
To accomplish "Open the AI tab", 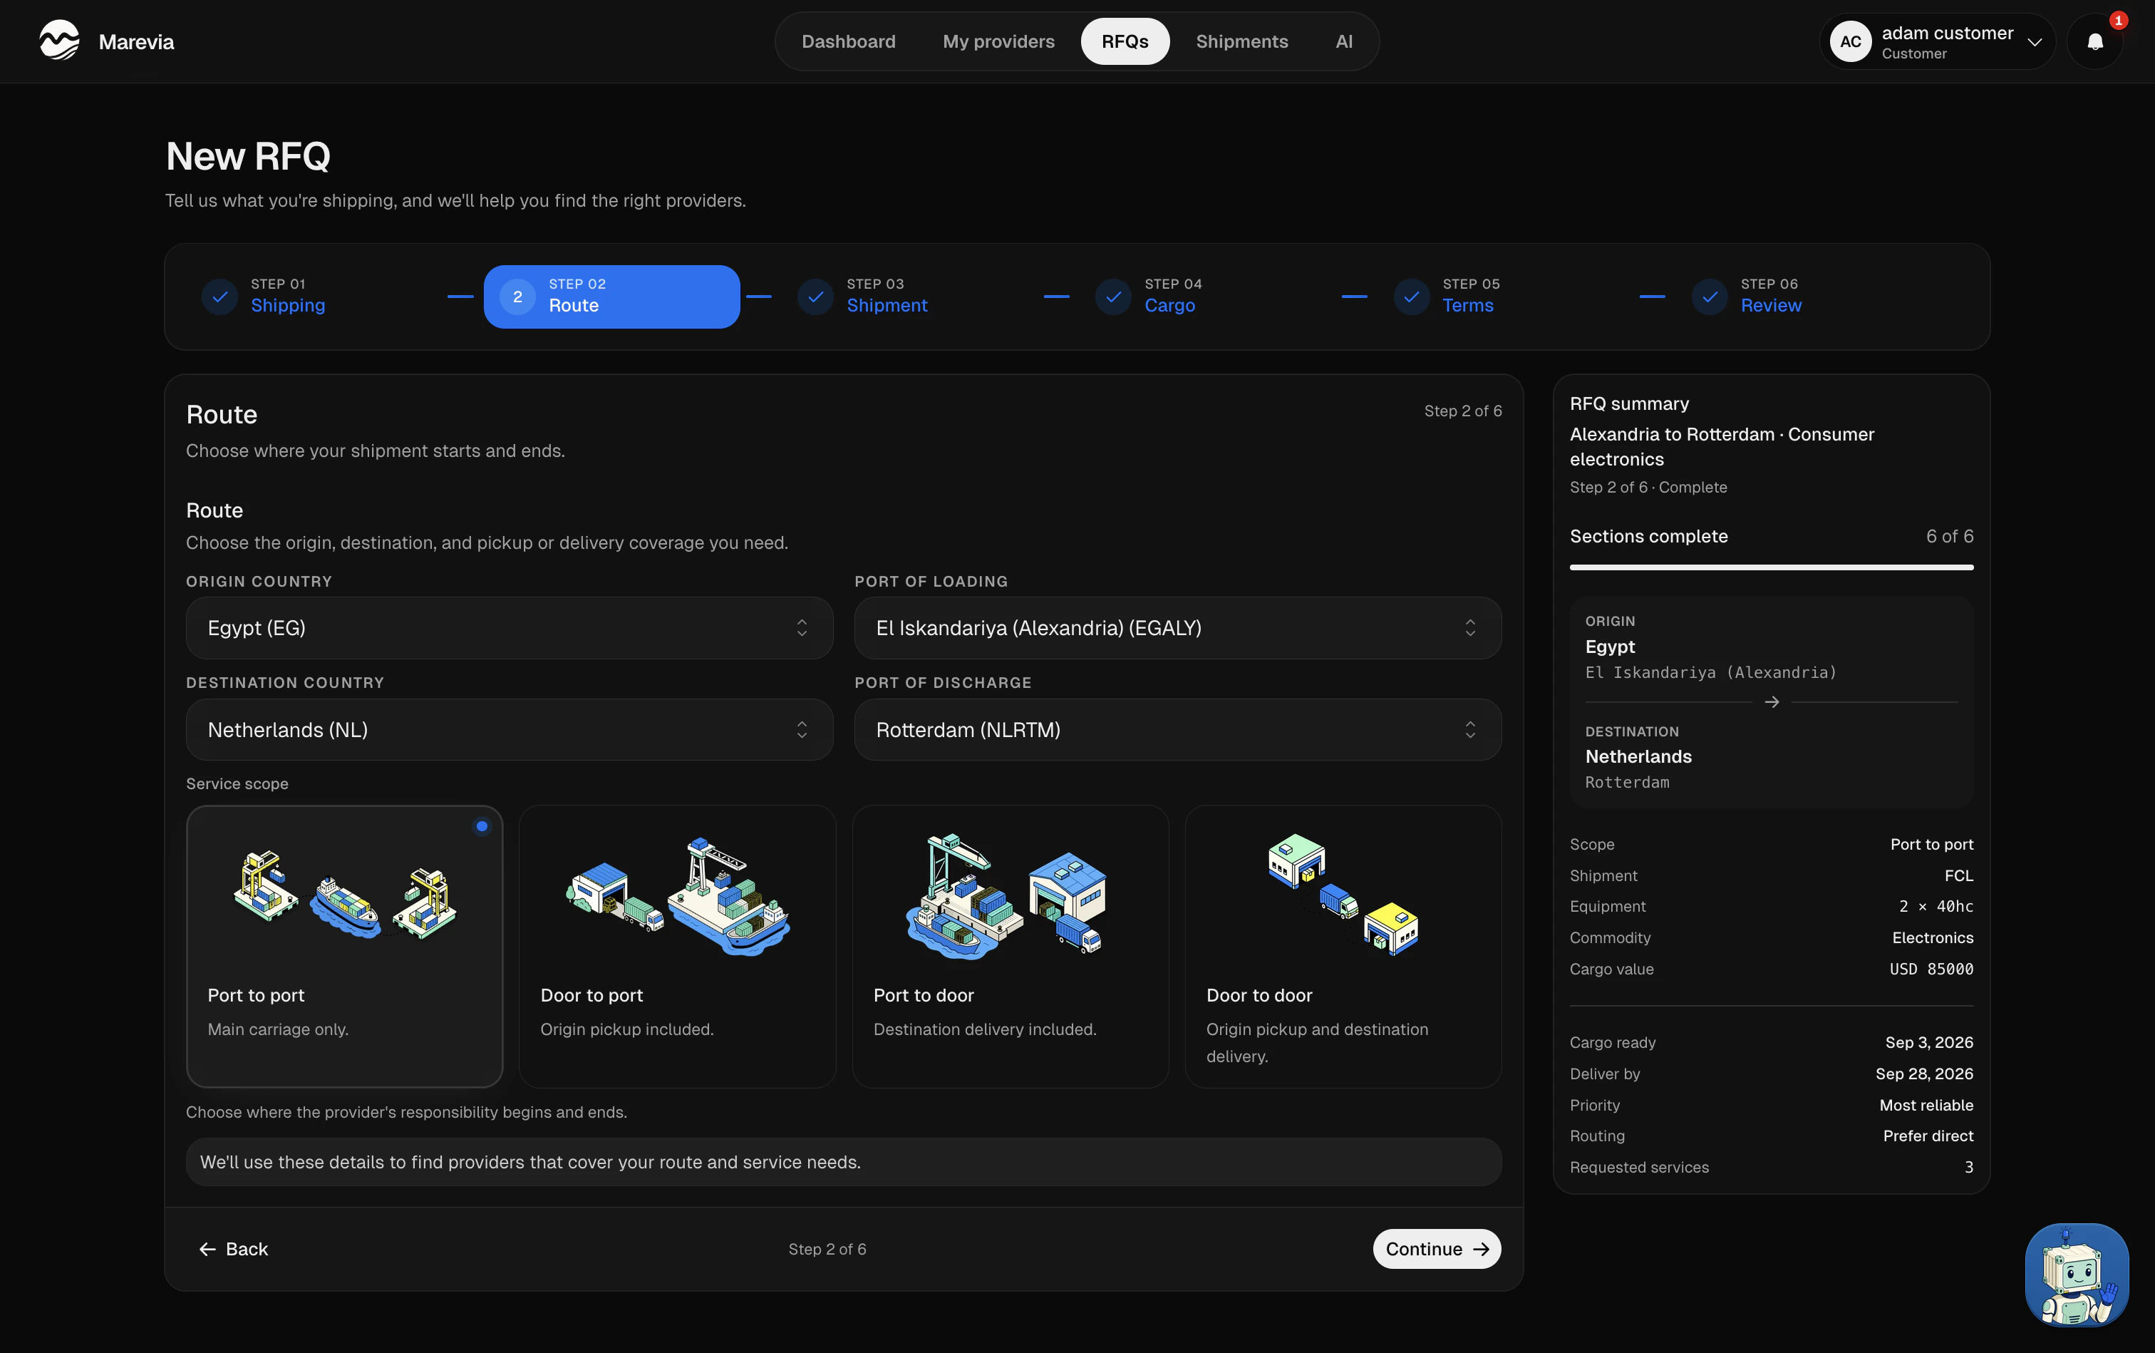I will point(1343,42).
